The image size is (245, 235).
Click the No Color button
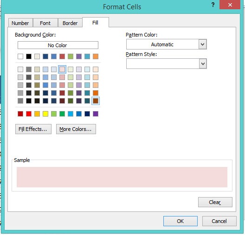pyautogui.click(x=58, y=45)
